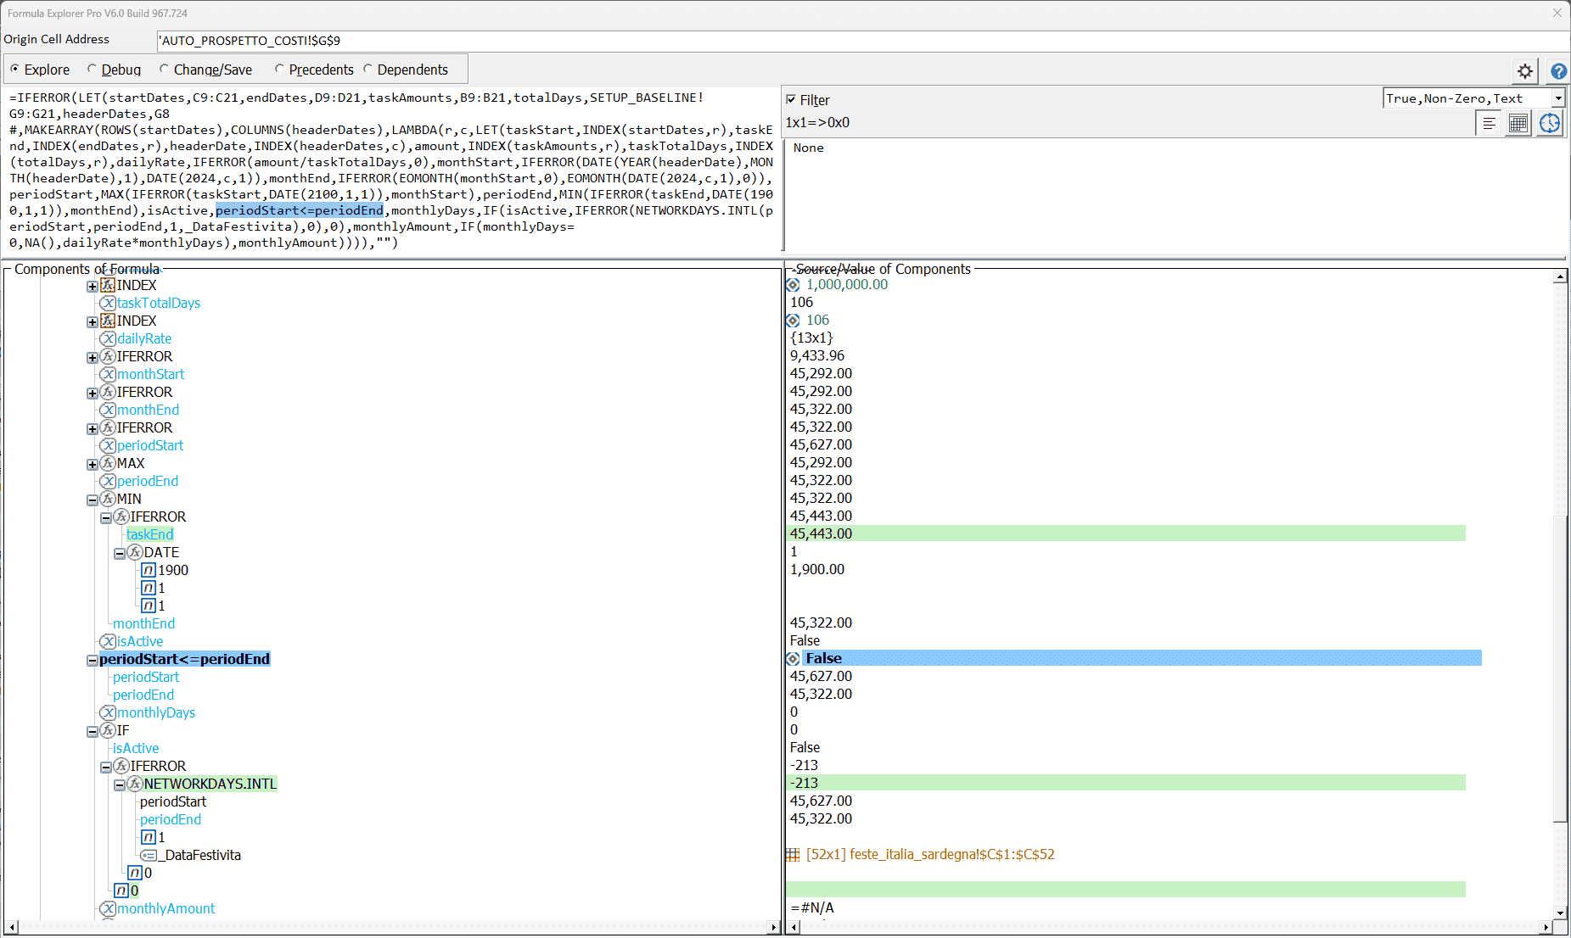Click the diamond icon beside highlighted False
Viewport: 1571px width, 938px height.
click(x=793, y=659)
